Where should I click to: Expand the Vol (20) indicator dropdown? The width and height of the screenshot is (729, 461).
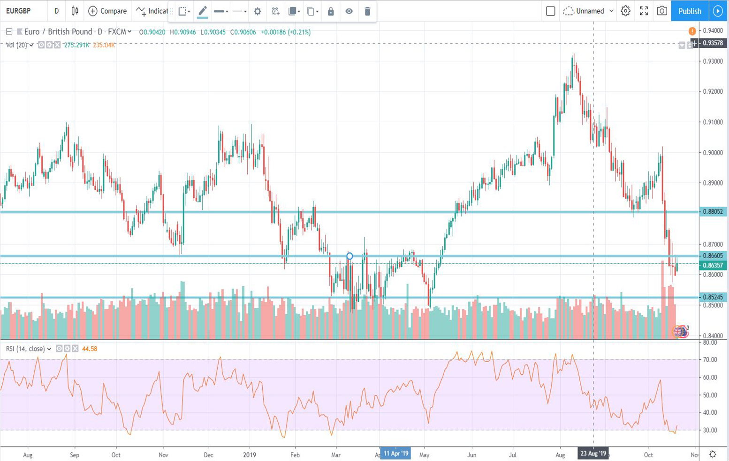pyautogui.click(x=30, y=45)
